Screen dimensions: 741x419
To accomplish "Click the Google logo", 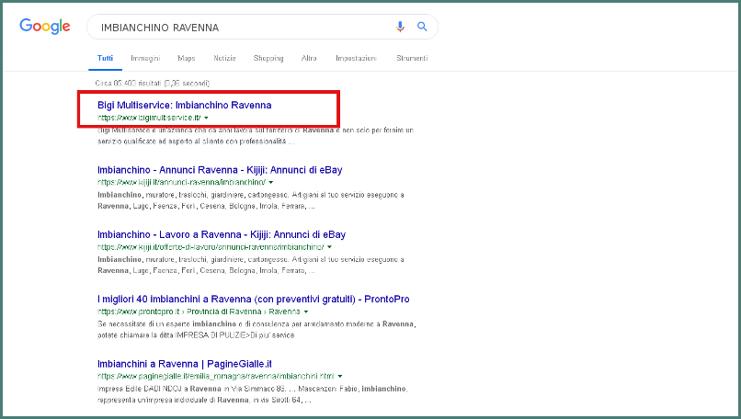I will point(45,27).
